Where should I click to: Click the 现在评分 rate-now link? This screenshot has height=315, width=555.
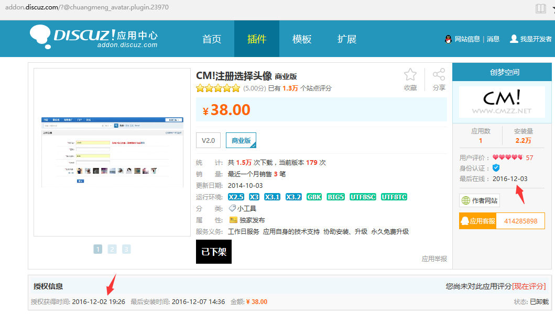tap(529, 286)
